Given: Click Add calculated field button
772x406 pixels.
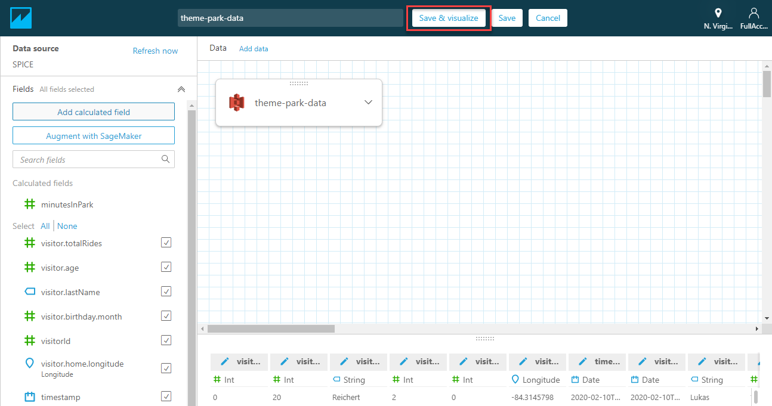Looking at the screenshot, I should pos(94,111).
